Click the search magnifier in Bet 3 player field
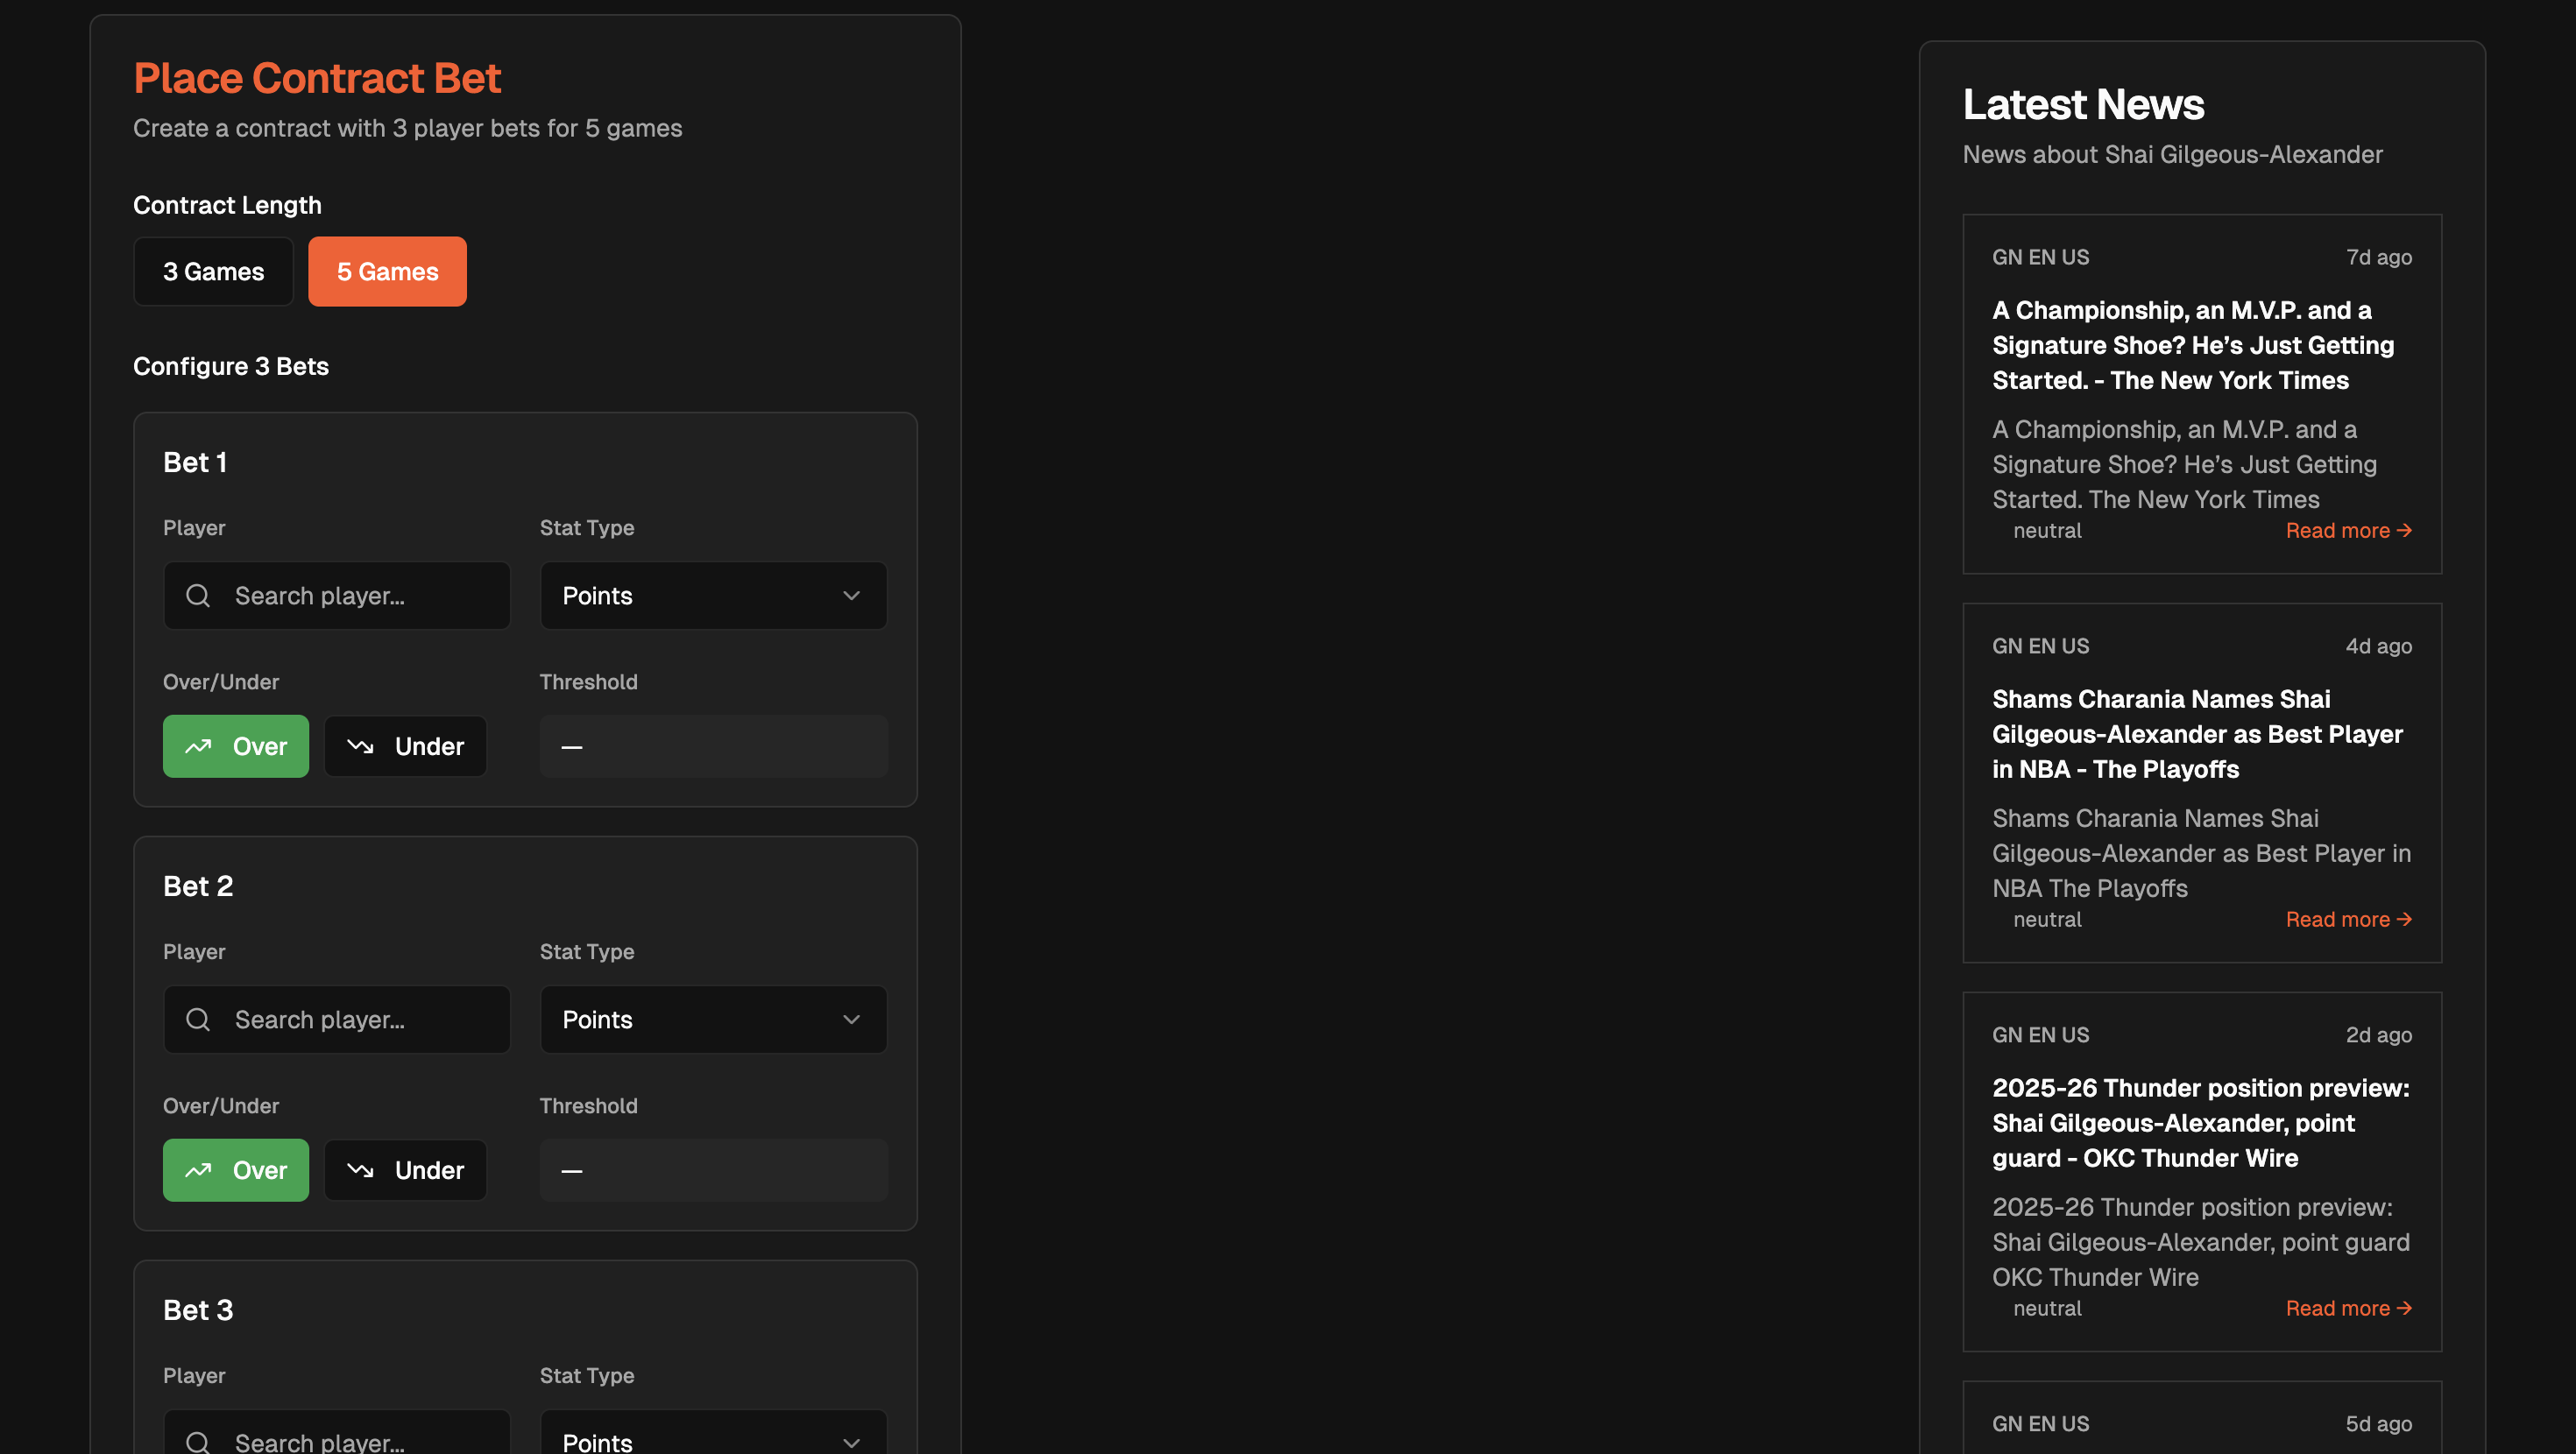This screenshot has height=1454, width=2576. tap(198, 1442)
